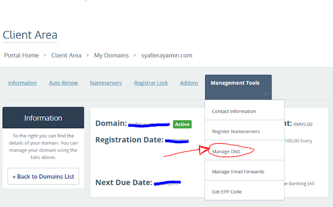Viewport: 333px width, 207px height.
Task: Click the green Active status badge
Action: tap(182, 124)
